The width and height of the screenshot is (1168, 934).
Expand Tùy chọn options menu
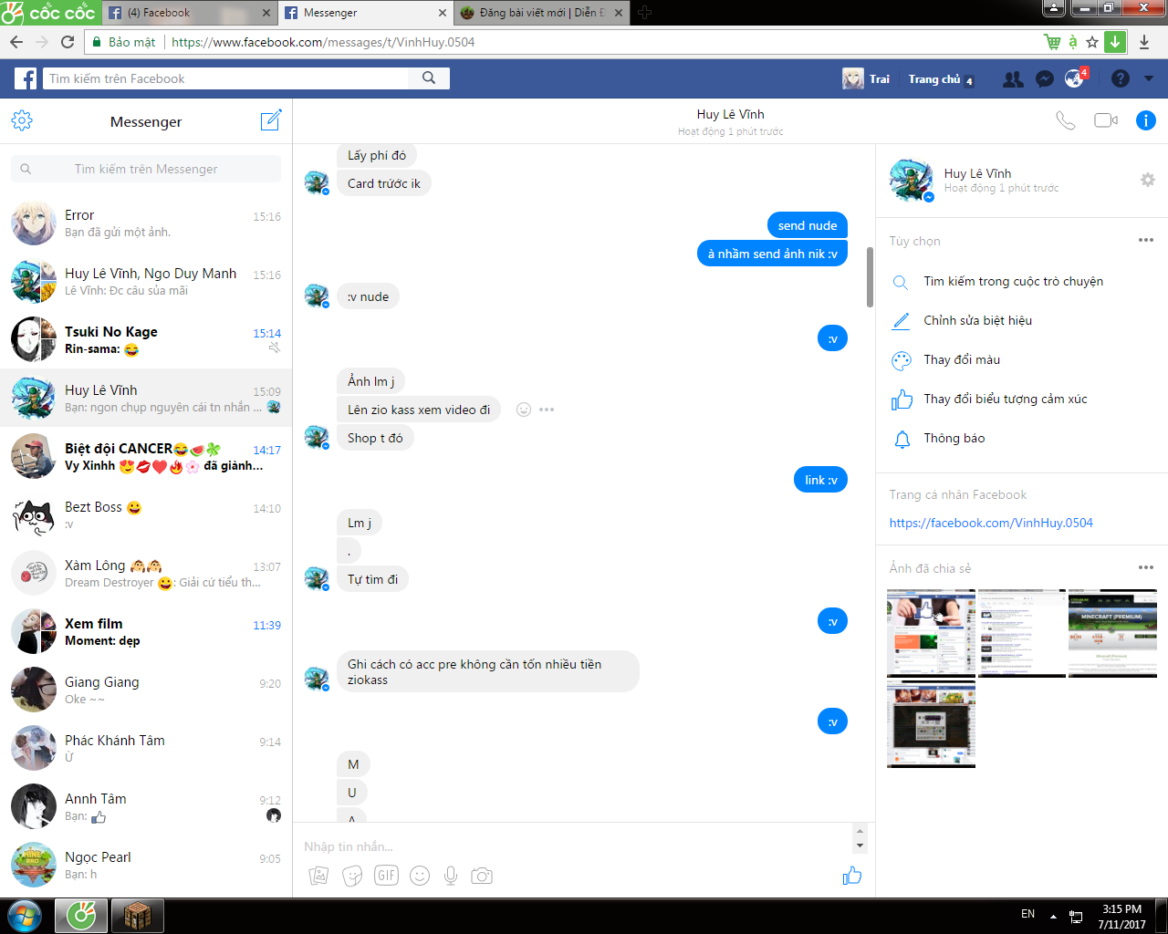1146,241
